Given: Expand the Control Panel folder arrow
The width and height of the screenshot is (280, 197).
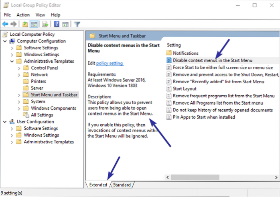Looking at the screenshot, I should (19, 68).
